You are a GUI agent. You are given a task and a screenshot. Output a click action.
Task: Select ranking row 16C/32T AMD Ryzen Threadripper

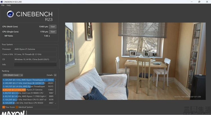click(x=28, y=86)
